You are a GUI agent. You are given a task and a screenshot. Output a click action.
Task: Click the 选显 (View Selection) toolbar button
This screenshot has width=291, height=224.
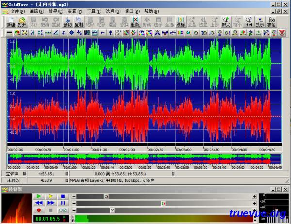point(203,22)
